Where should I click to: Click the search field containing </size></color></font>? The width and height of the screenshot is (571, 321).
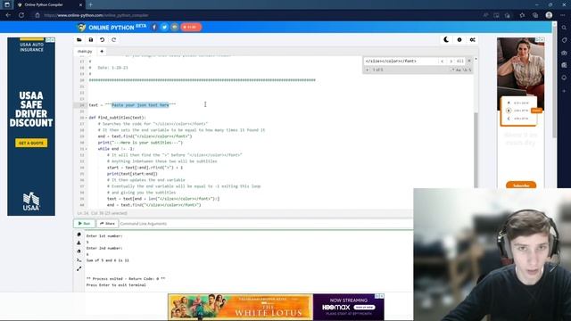pos(401,62)
